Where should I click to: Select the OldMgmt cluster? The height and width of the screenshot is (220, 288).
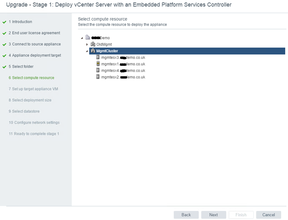click(x=104, y=44)
